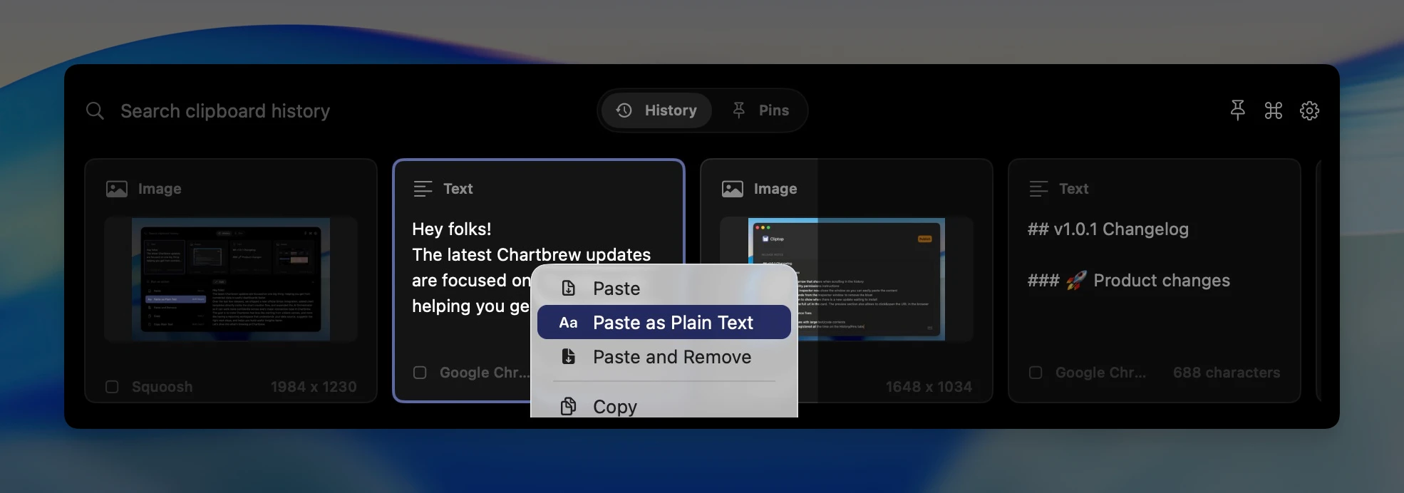The width and height of the screenshot is (1404, 493).
Task: Choose Copy from the context menu
Action: coord(664,406)
